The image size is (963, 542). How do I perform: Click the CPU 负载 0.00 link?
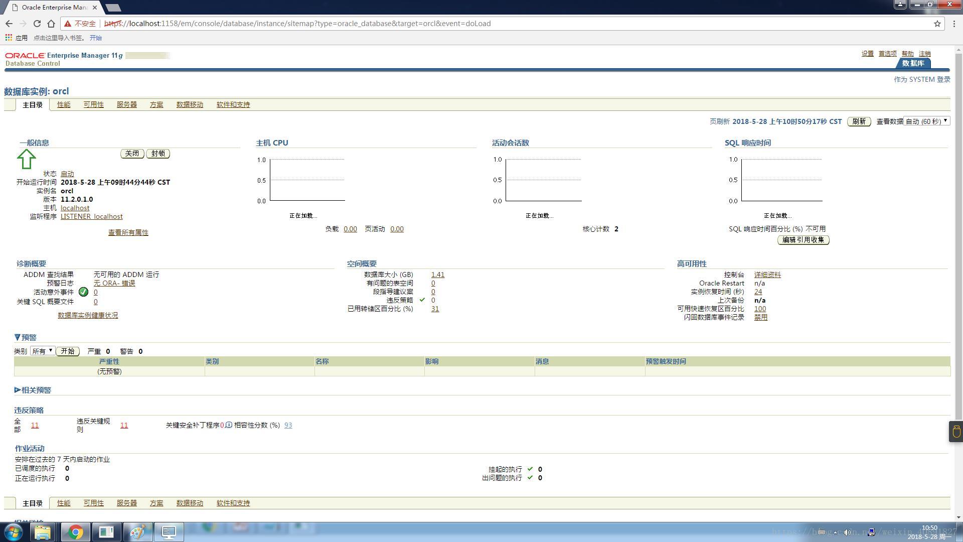click(351, 229)
